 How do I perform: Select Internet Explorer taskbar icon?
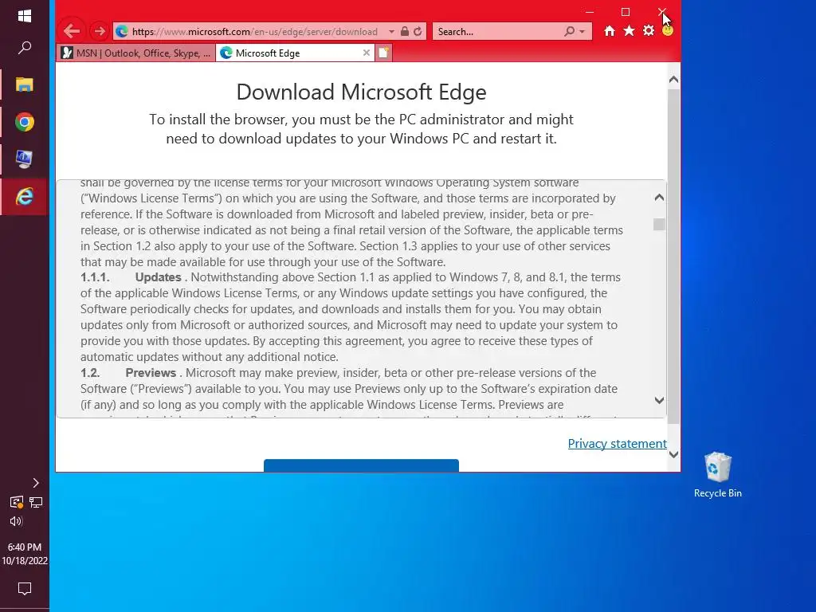[x=25, y=197]
